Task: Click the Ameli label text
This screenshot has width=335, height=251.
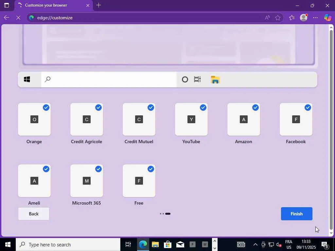Action: [34, 203]
